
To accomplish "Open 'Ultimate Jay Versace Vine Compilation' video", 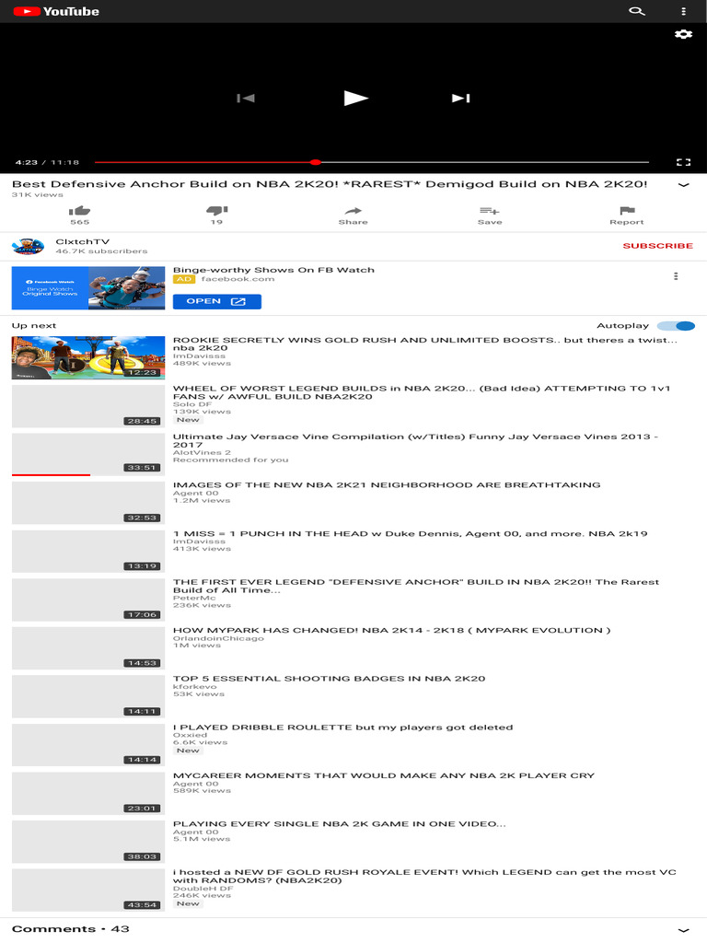I will [x=415, y=441].
